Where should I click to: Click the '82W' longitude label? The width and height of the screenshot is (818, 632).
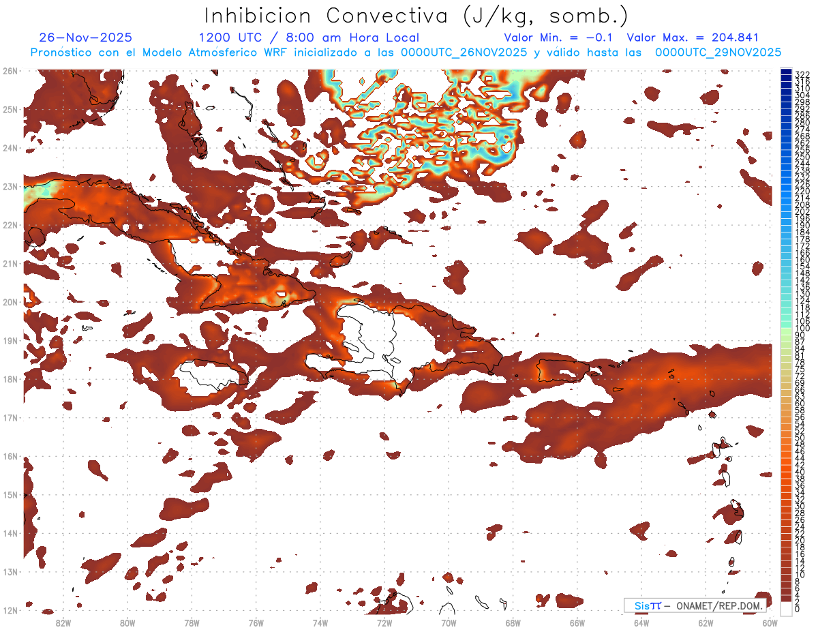coord(63,622)
